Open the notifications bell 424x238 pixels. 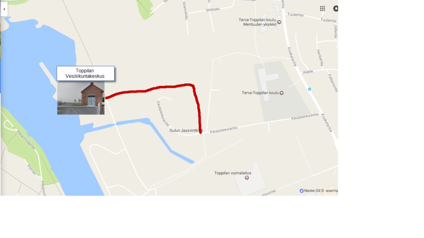coord(335,9)
